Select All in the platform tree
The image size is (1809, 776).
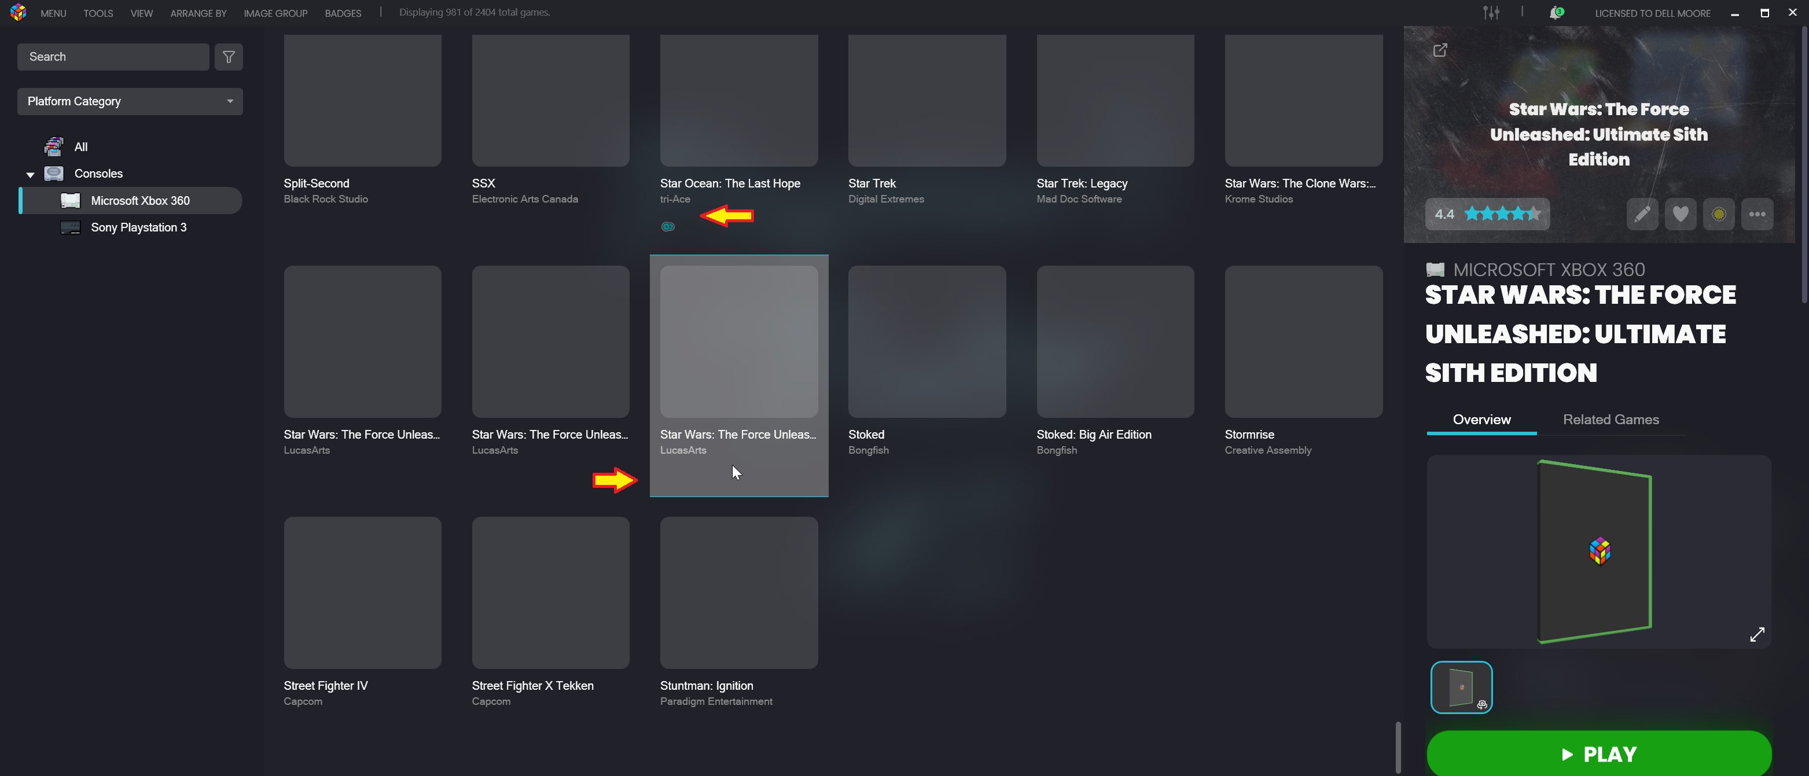tap(81, 148)
